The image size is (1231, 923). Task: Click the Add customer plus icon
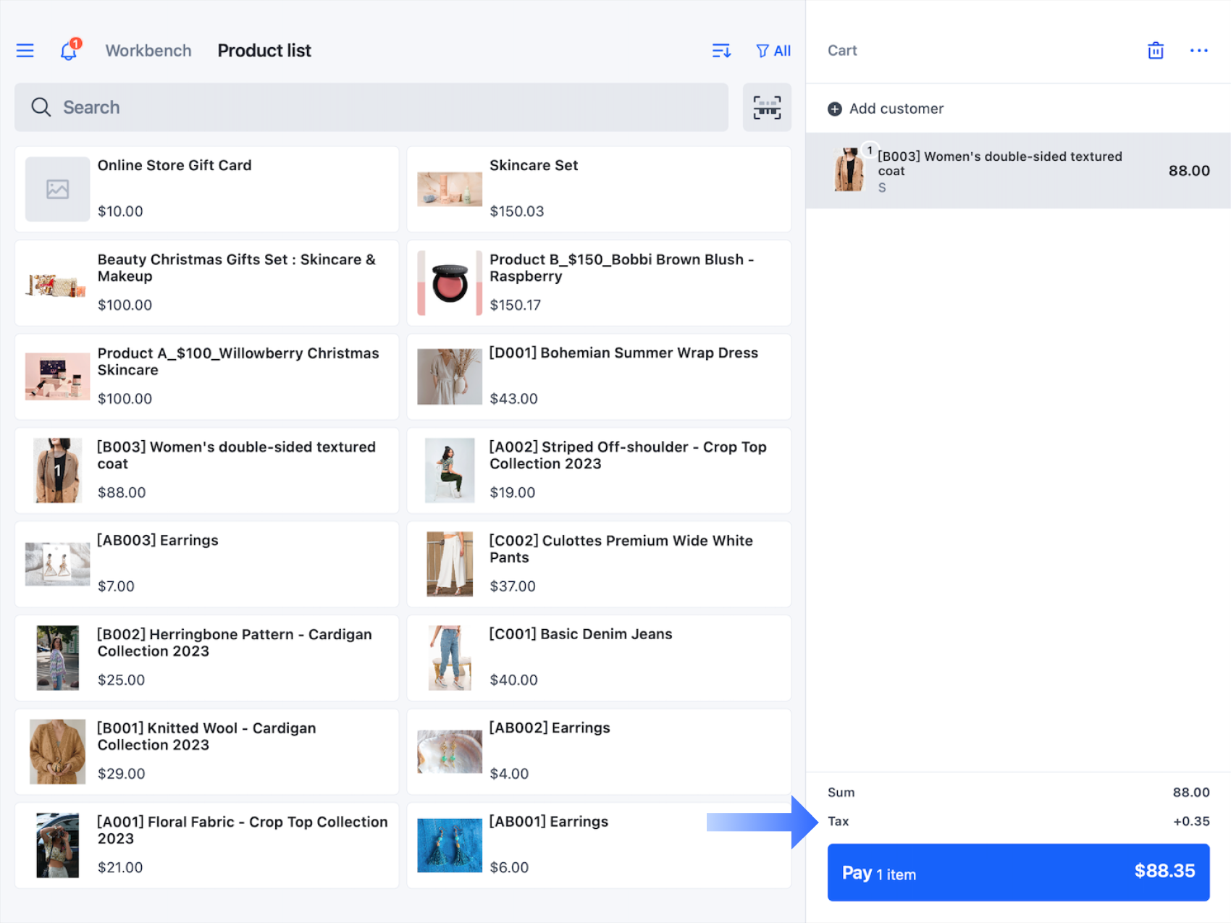[x=835, y=109]
